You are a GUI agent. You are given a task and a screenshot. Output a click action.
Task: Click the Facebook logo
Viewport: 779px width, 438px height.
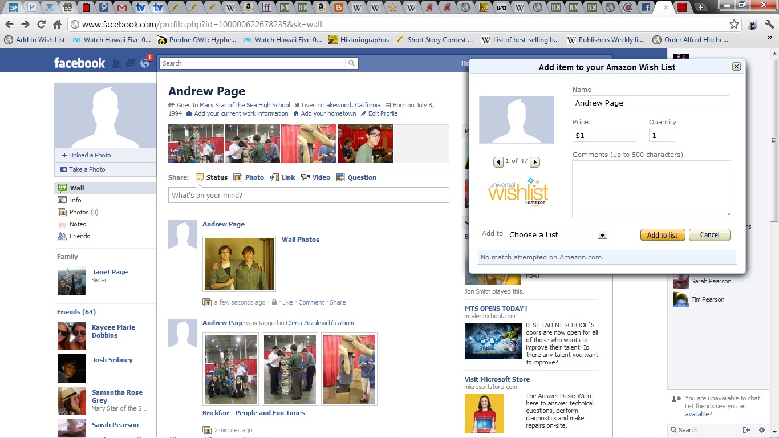[x=79, y=63]
